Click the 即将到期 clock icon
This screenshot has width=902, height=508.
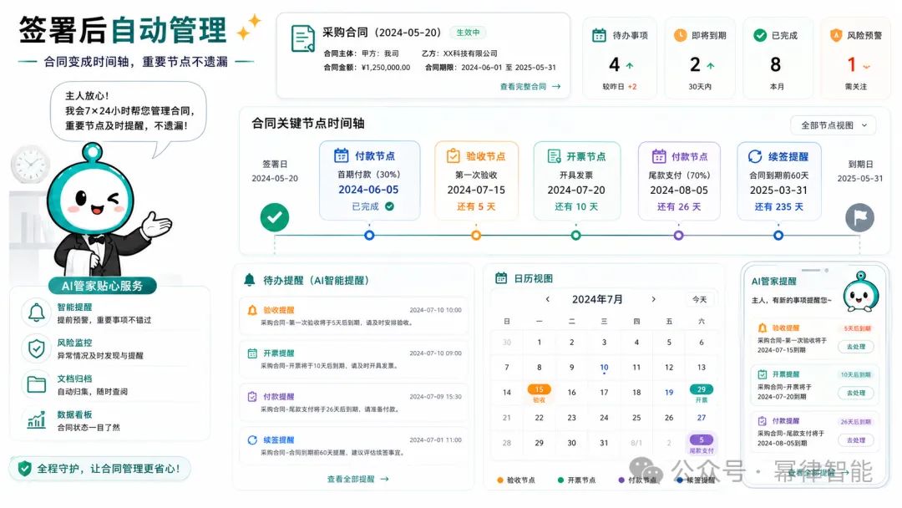pos(680,35)
